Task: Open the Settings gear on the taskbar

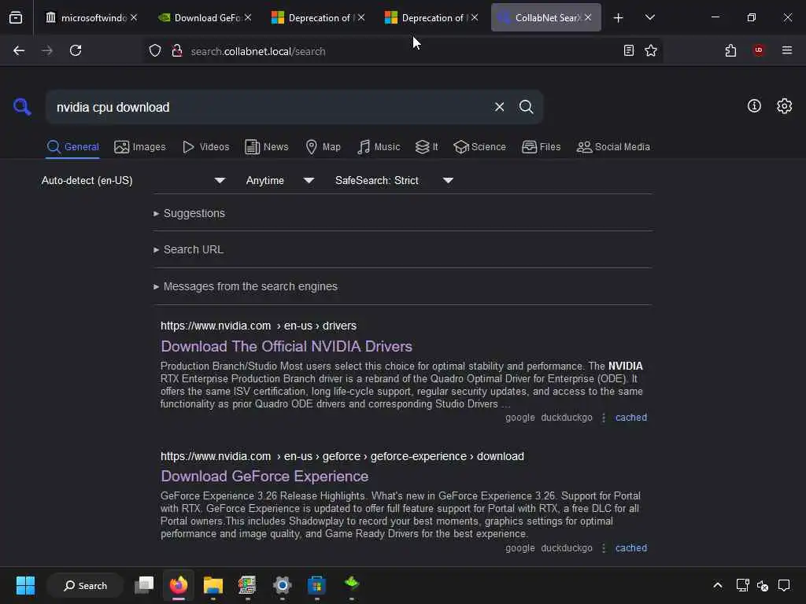Action: pos(283,585)
